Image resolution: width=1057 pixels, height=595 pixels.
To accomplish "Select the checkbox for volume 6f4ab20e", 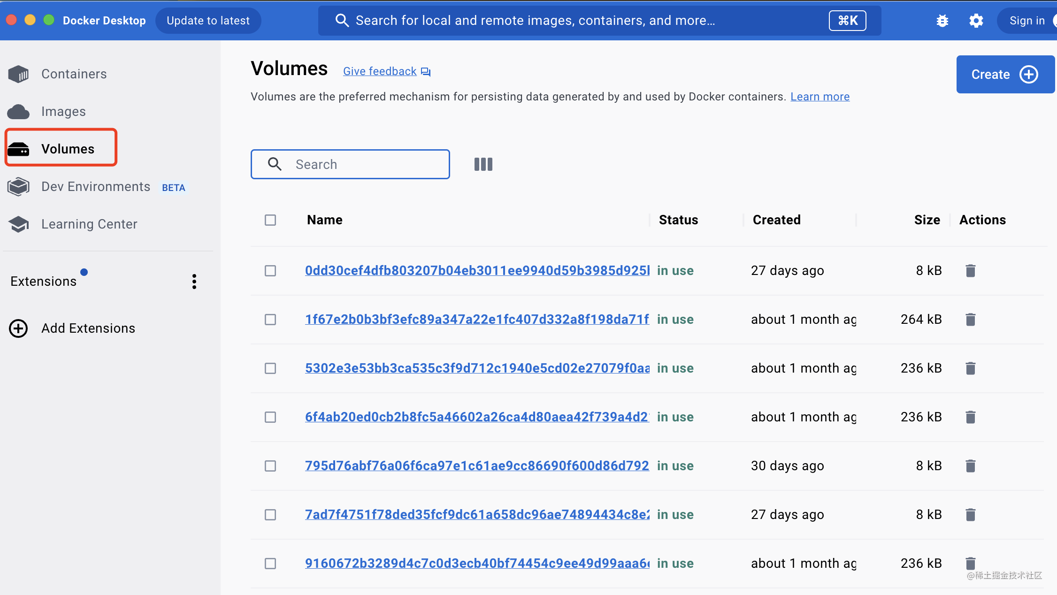I will click(x=270, y=417).
